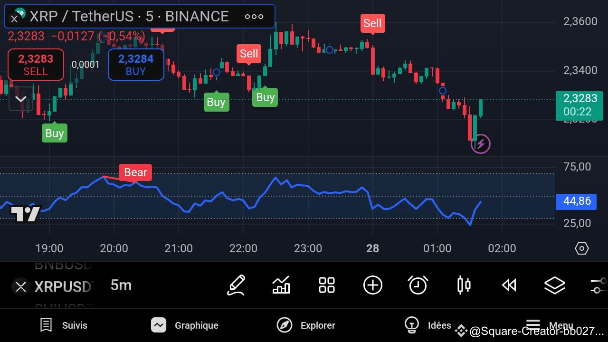Expand the chevron arrow below the SELL button
Screen dimensions: 608x342
tap(20, 99)
